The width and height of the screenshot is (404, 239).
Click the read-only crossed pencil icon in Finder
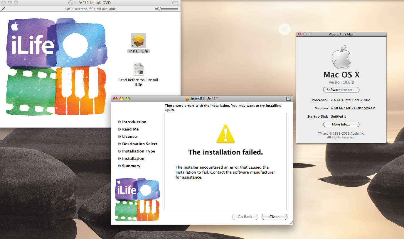pos(3,9)
